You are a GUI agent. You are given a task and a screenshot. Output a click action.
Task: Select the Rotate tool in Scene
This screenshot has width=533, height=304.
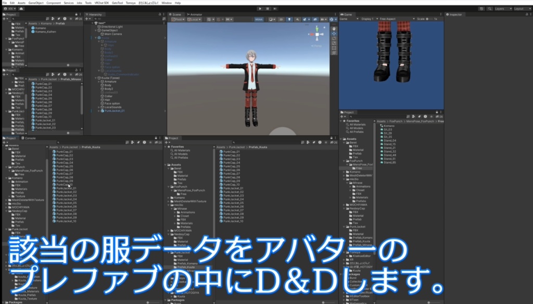(x=334, y=38)
